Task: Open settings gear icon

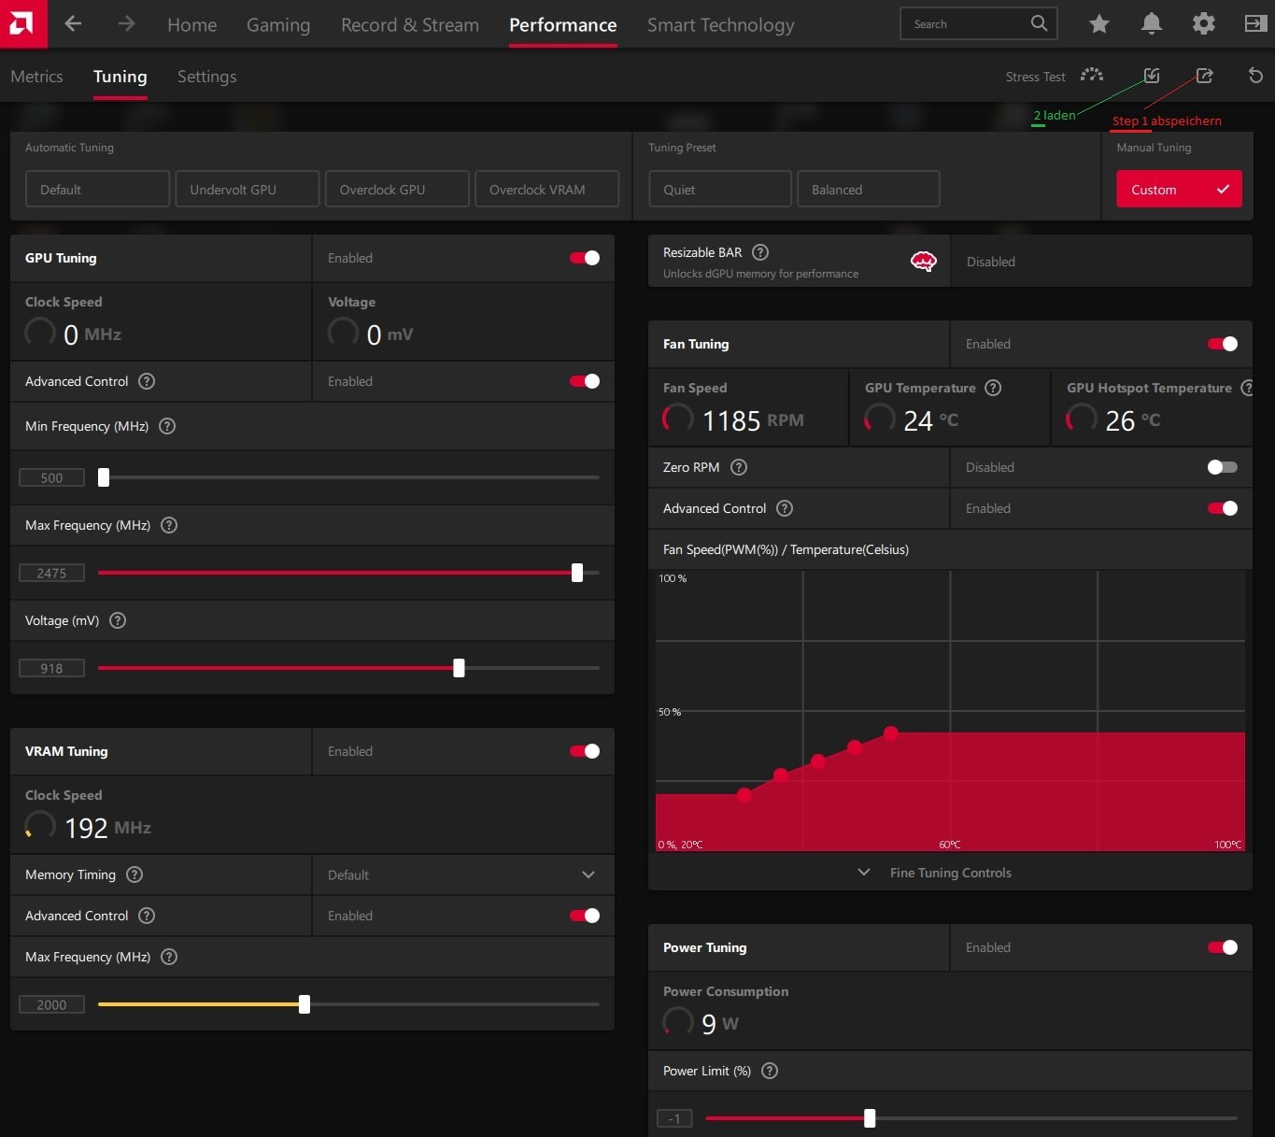Action: 1204,24
